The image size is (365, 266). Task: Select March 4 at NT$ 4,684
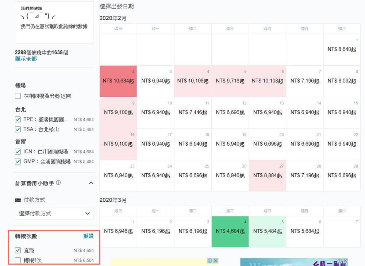[x=230, y=231]
